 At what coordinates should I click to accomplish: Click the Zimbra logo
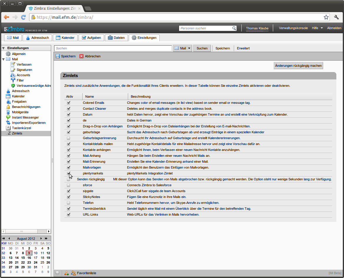click(14, 29)
